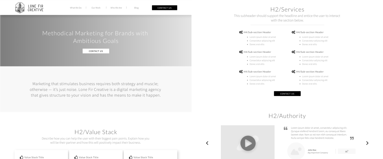Image resolution: width=383 pixels, height=159 pixels.
Task: Click 'This subheader should support the headline' text
Action: [287, 18]
